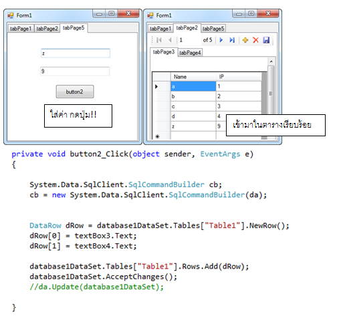Open tabPage2 in left Form1 window

pos(47,29)
